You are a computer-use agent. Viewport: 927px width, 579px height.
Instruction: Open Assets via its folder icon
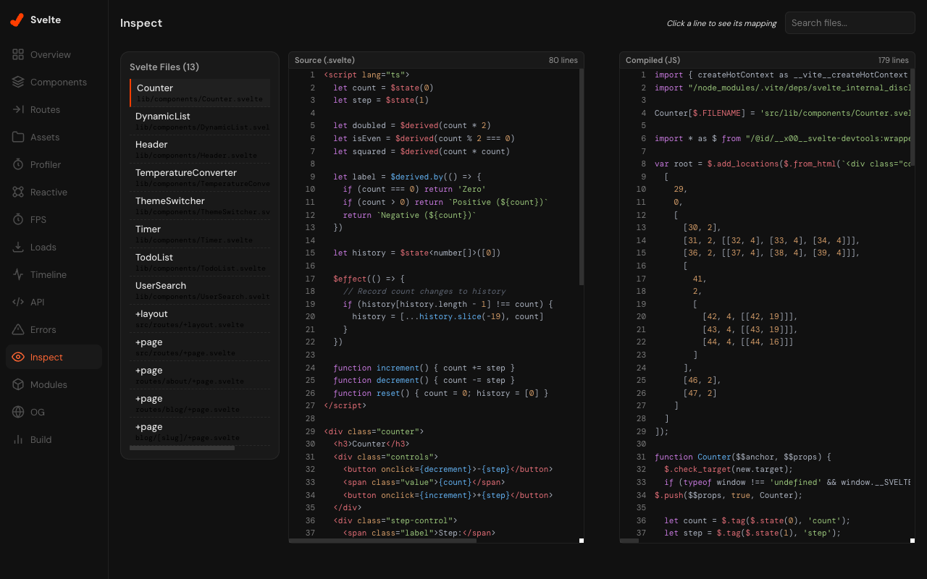(18, 137)
